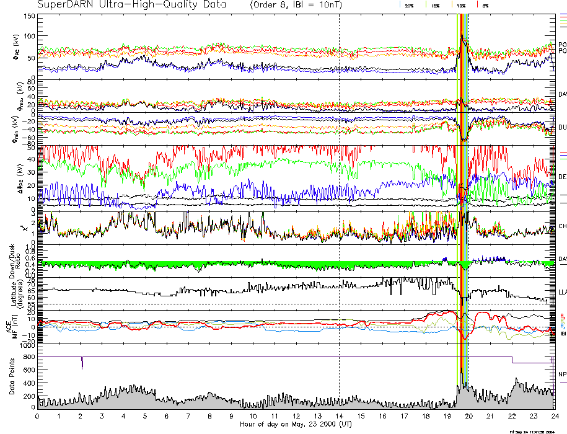Screen dimensions: 567x434
Task: Jump to hour 20 on the time axis
Action: click(468, 416)
